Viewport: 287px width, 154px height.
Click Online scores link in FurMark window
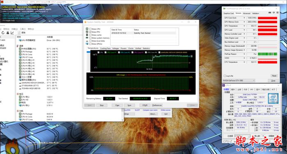click(166, 110)
